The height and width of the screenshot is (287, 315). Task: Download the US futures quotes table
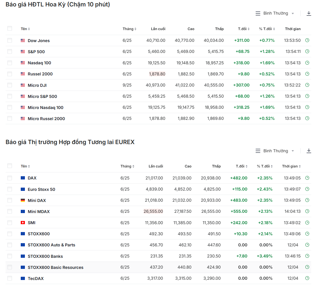coord(309,13)
